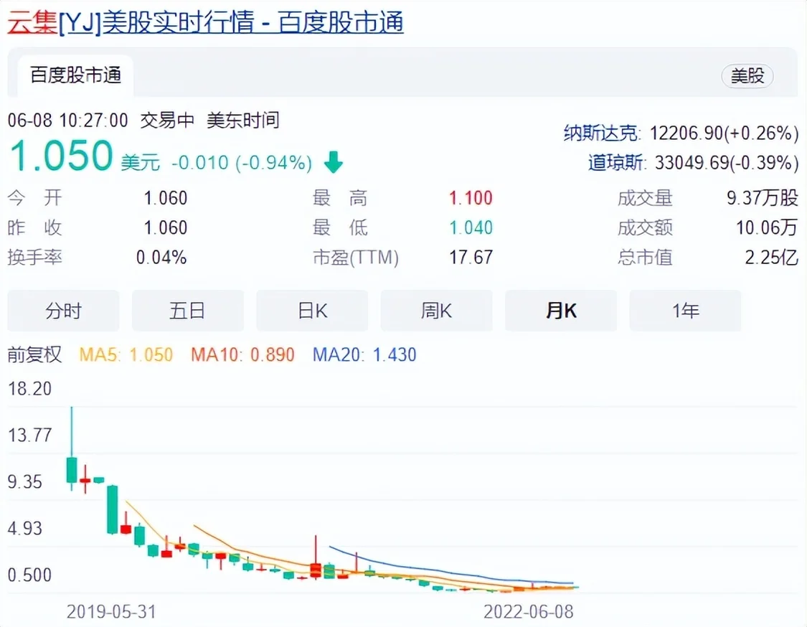This screenshot has height=627, width=807.
Task: Click the Nasdaq value 12206.90(+0.26%)
Action: pyautogui.click(x=724, y=133)
